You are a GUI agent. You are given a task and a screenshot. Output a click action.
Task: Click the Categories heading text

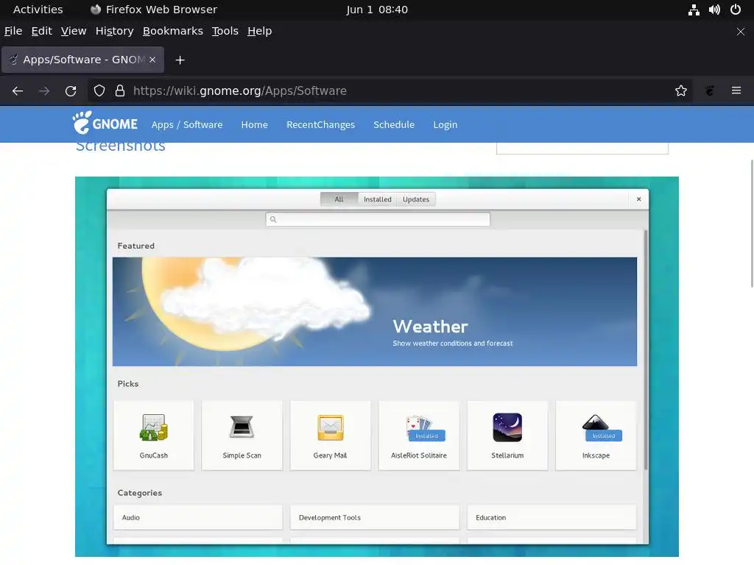point(140,493)
